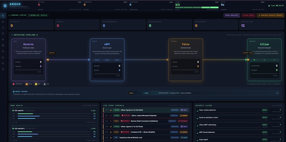This screenshot has height=142, width=286.
Task: Open the shield sidebar icon
Action: [3, 51]
